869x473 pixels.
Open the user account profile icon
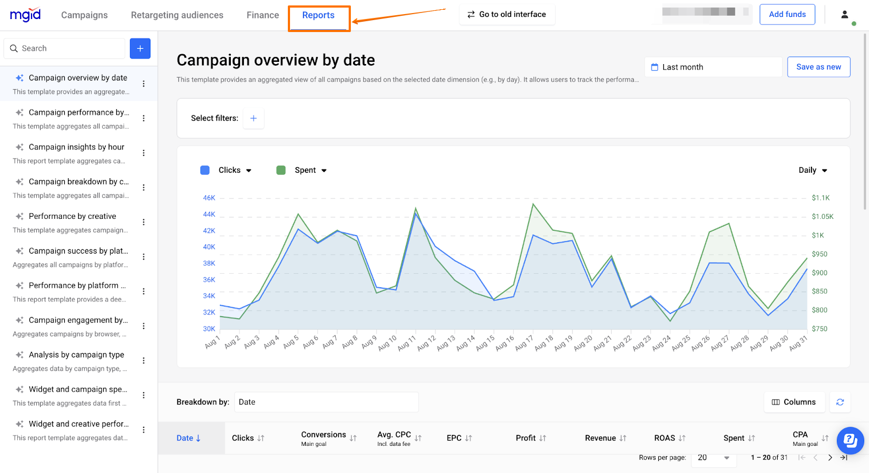tap(845, 15)
